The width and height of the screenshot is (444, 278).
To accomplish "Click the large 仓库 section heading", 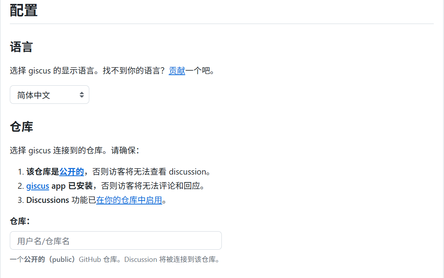I will tap(21, 127).
